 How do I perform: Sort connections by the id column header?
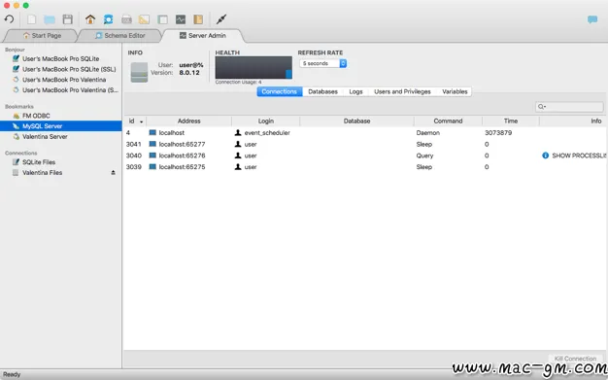pos(135,121)
